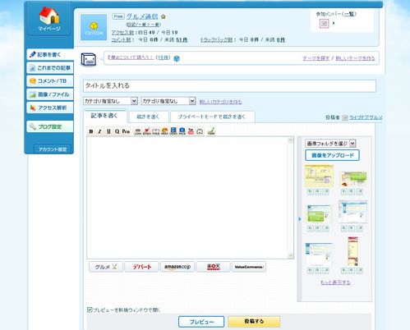This screenshot has height=330, width=410.
Task: Open ブログ設定 in sidebar
Action: pos(50,126)
